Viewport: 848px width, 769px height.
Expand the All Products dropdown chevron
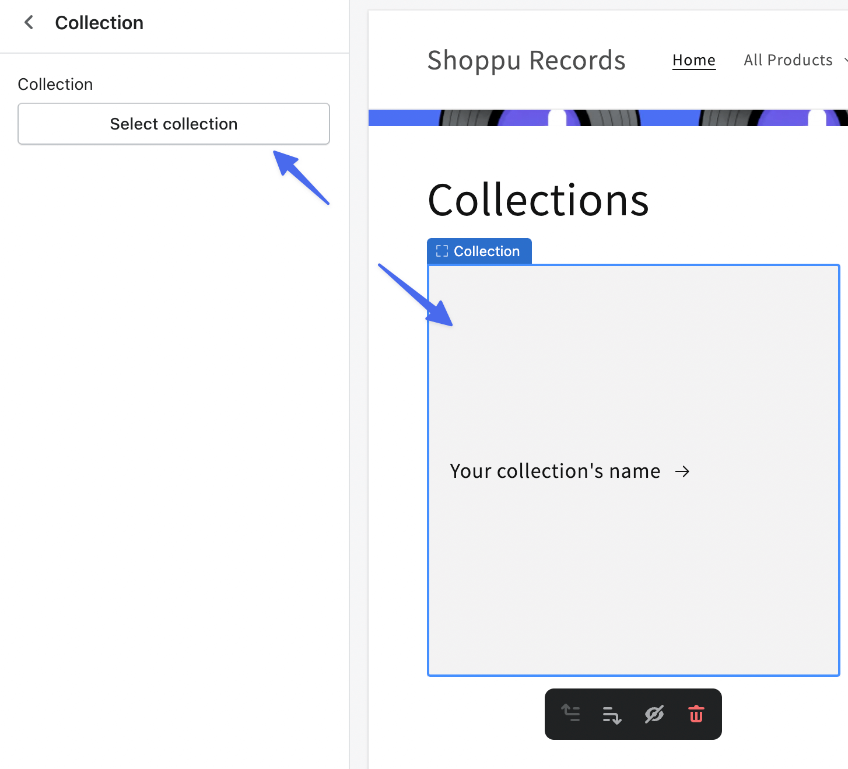pyautogui.click(x=845, y=60)
